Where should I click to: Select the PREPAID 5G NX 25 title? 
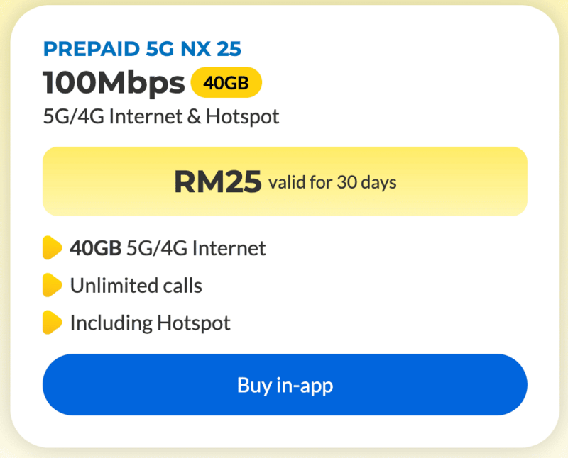142,49
